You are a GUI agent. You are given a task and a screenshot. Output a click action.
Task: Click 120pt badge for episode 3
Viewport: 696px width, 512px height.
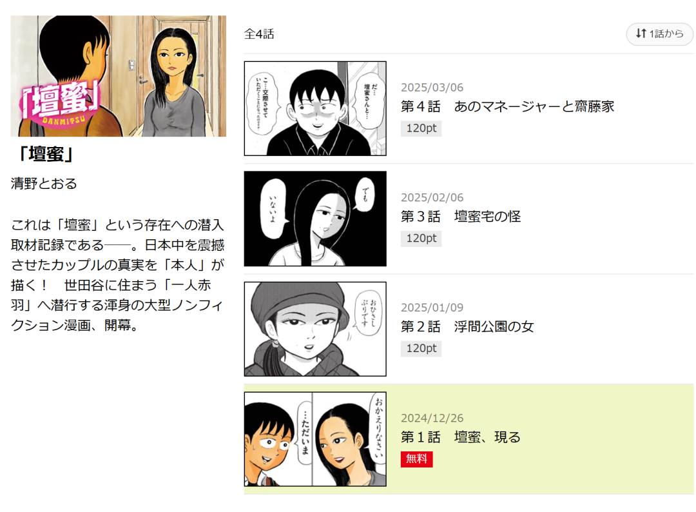point(421,239)
